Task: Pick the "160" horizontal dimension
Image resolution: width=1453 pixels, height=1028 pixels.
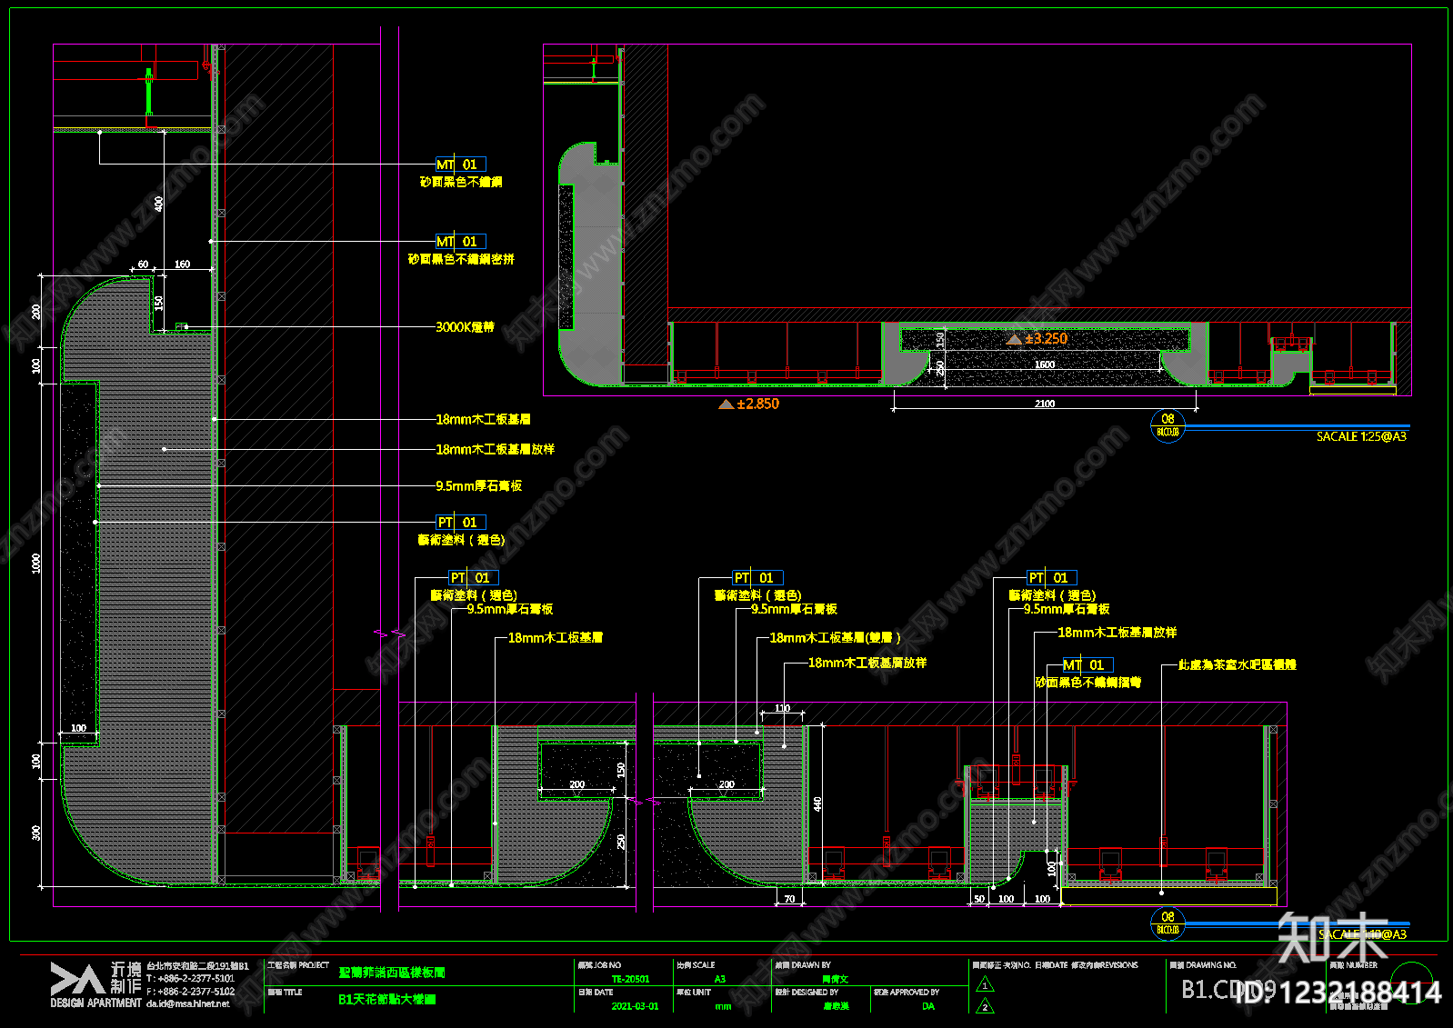Action: pyautogui.click(x=183, y=264)
